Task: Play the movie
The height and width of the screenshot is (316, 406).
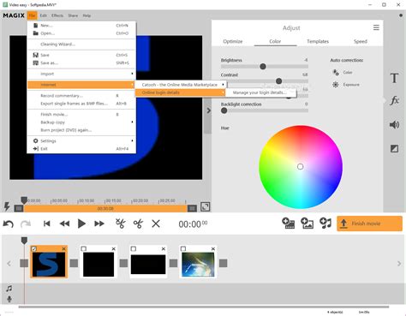Action: (81, 224)
